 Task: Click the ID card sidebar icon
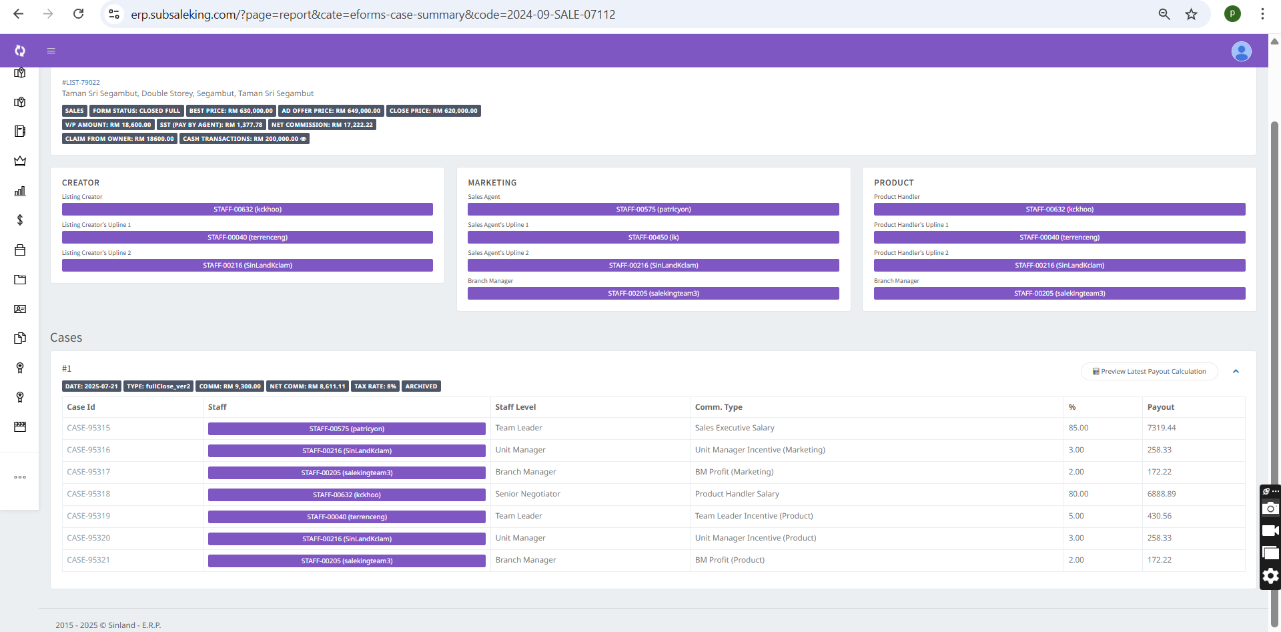tap(20, 309)
